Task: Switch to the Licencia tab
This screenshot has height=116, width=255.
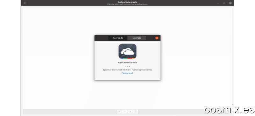Action: point(137,38)
